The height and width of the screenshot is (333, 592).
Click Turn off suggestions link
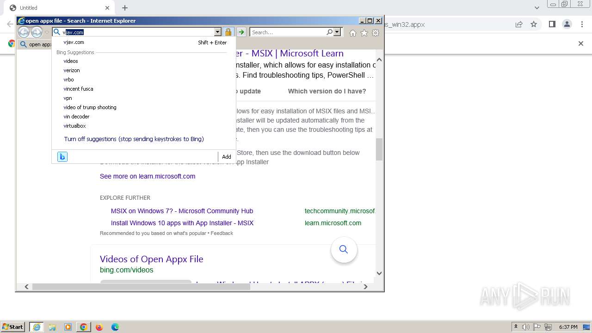134,139
